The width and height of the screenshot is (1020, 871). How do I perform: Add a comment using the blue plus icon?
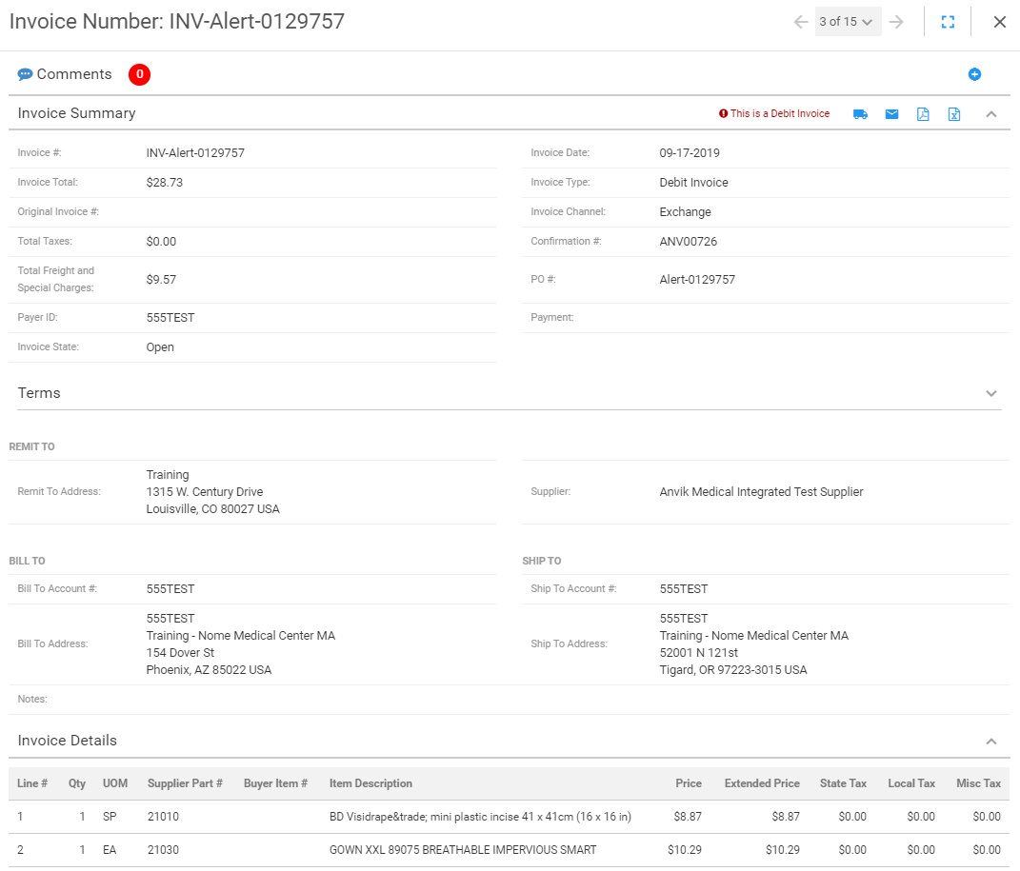974,73
